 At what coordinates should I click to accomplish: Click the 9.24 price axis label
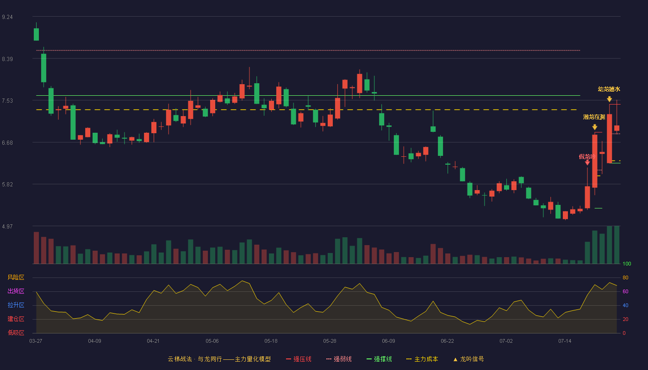pyautogui.click(x=7, y=17)
